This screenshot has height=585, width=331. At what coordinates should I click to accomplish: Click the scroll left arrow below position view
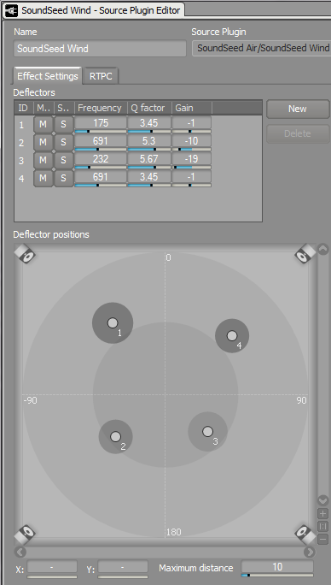(20, 552)
